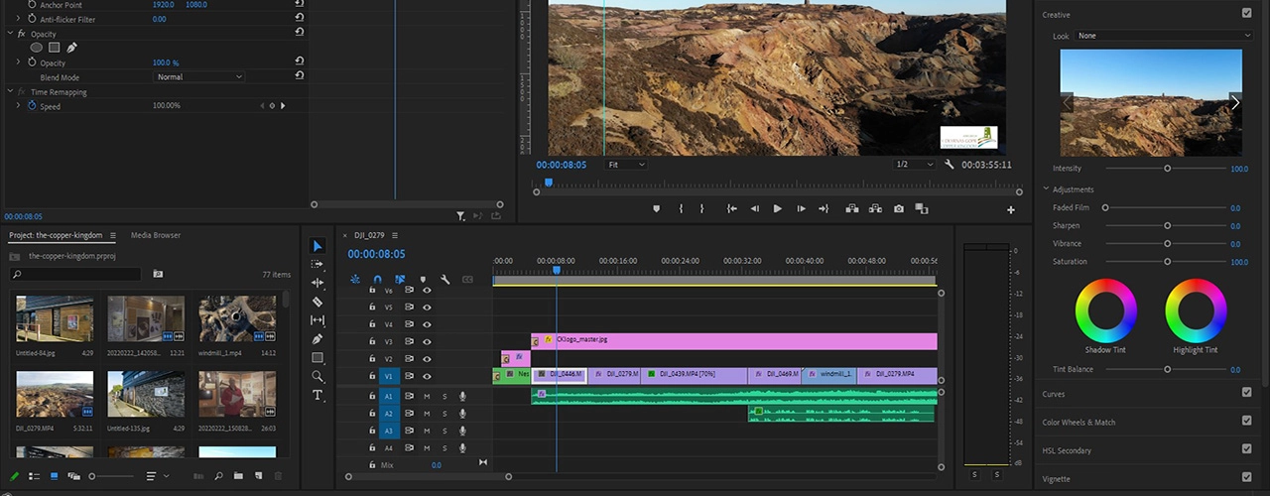Create a new bin in Project panel

click(238, 476)
